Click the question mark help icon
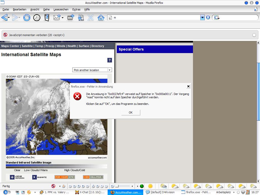Viewport: 260px width, 195px height. click(110, 60)
